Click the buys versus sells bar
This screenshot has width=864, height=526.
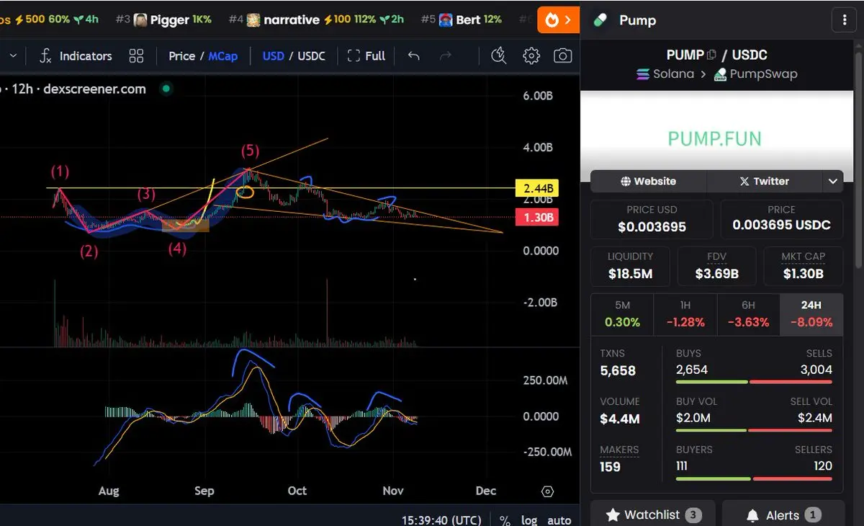point(754,382)
